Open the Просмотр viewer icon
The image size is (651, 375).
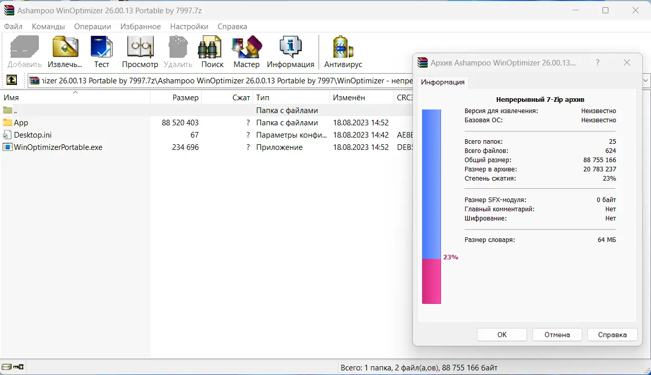point(140,48)
